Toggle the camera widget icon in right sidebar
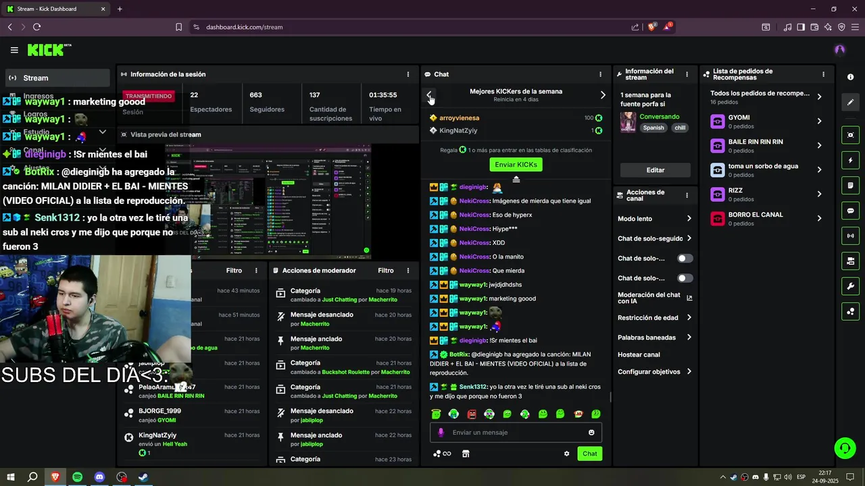This screenshot has height=486, width=865. pyautogui.click(x=850, y=261)
